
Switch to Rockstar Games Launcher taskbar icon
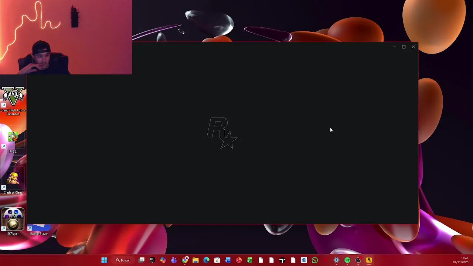pyautogui.click(x=369, y=260)
